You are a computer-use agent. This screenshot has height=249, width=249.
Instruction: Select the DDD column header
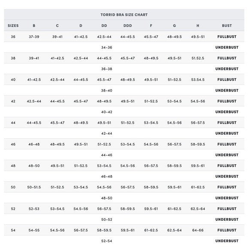coord(128,26)
